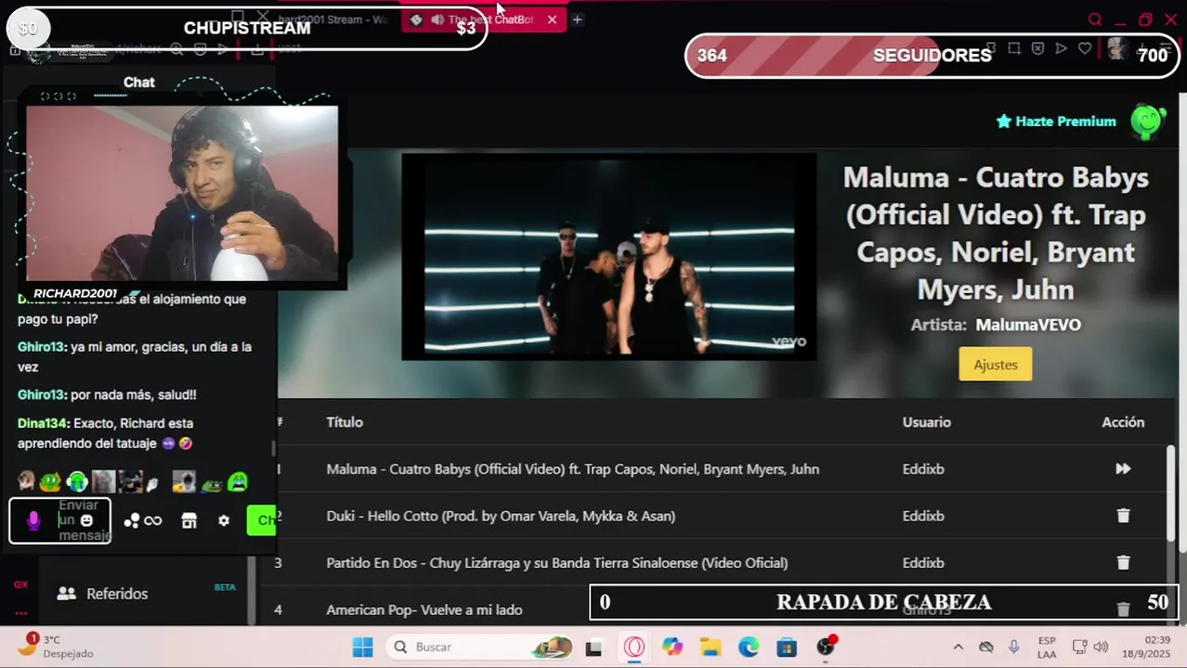Screen dimensions: 1187x668
Task: Open Copilot from the taskbar
Action: 672,647
